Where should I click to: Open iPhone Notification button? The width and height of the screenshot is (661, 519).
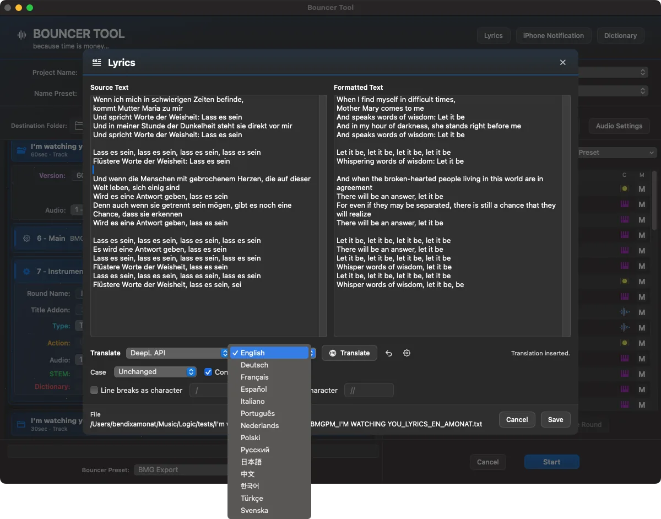[553, 36]
